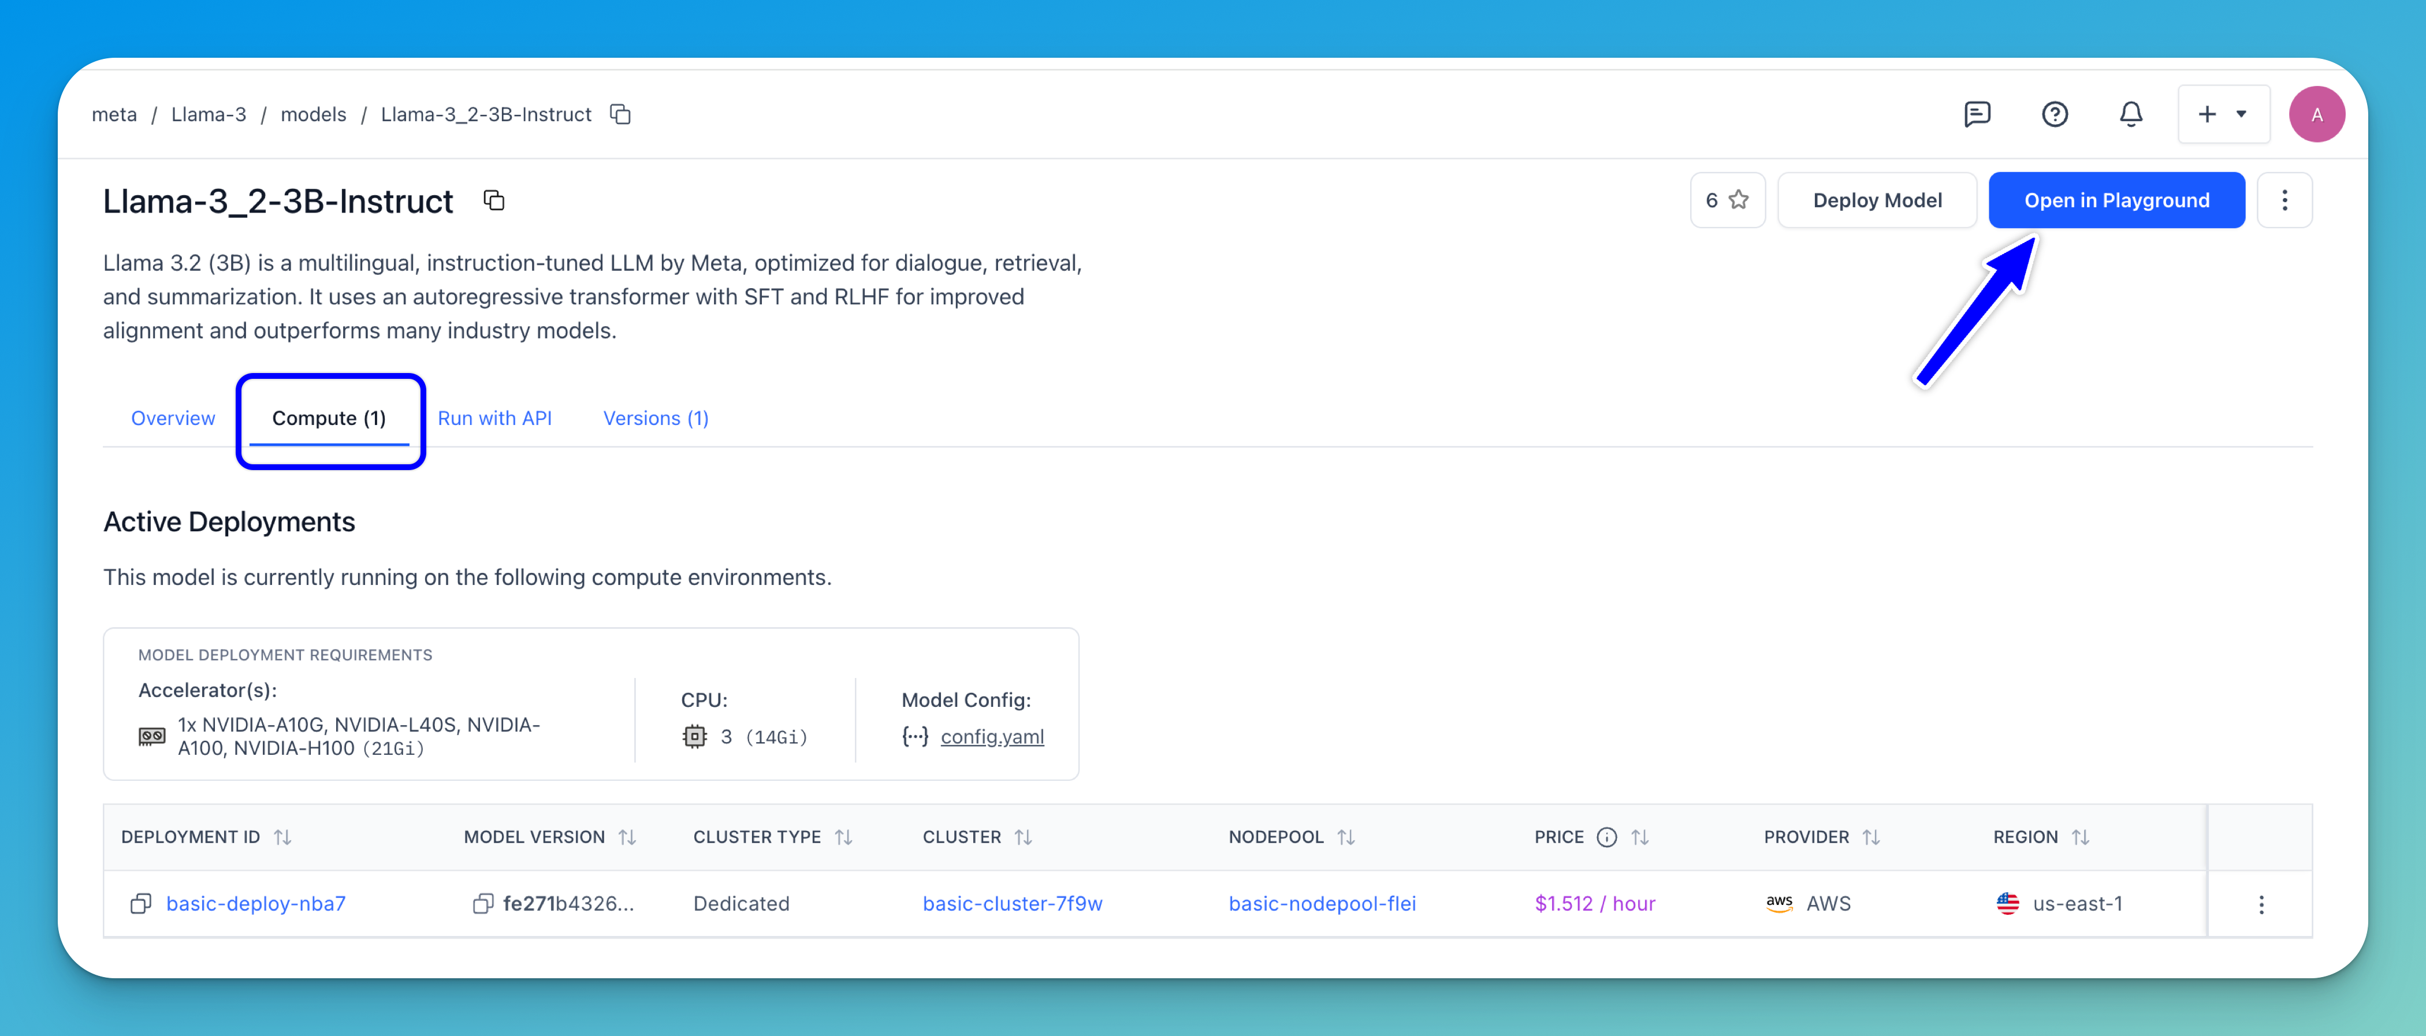
Task: Copy the breadcrumb model path
Action: [620, 114]
